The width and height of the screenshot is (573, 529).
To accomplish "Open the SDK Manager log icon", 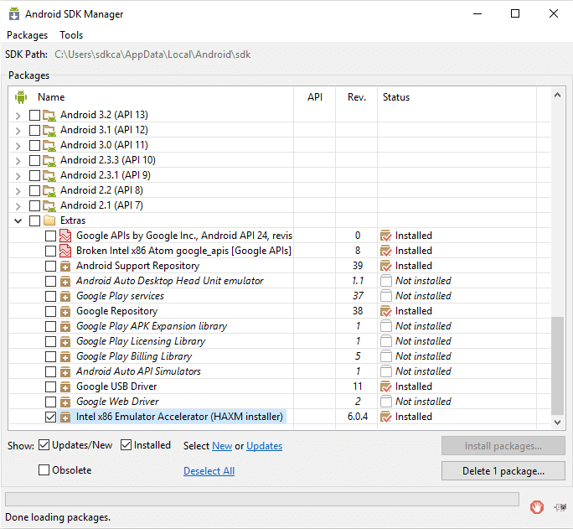I will point(560,507).
